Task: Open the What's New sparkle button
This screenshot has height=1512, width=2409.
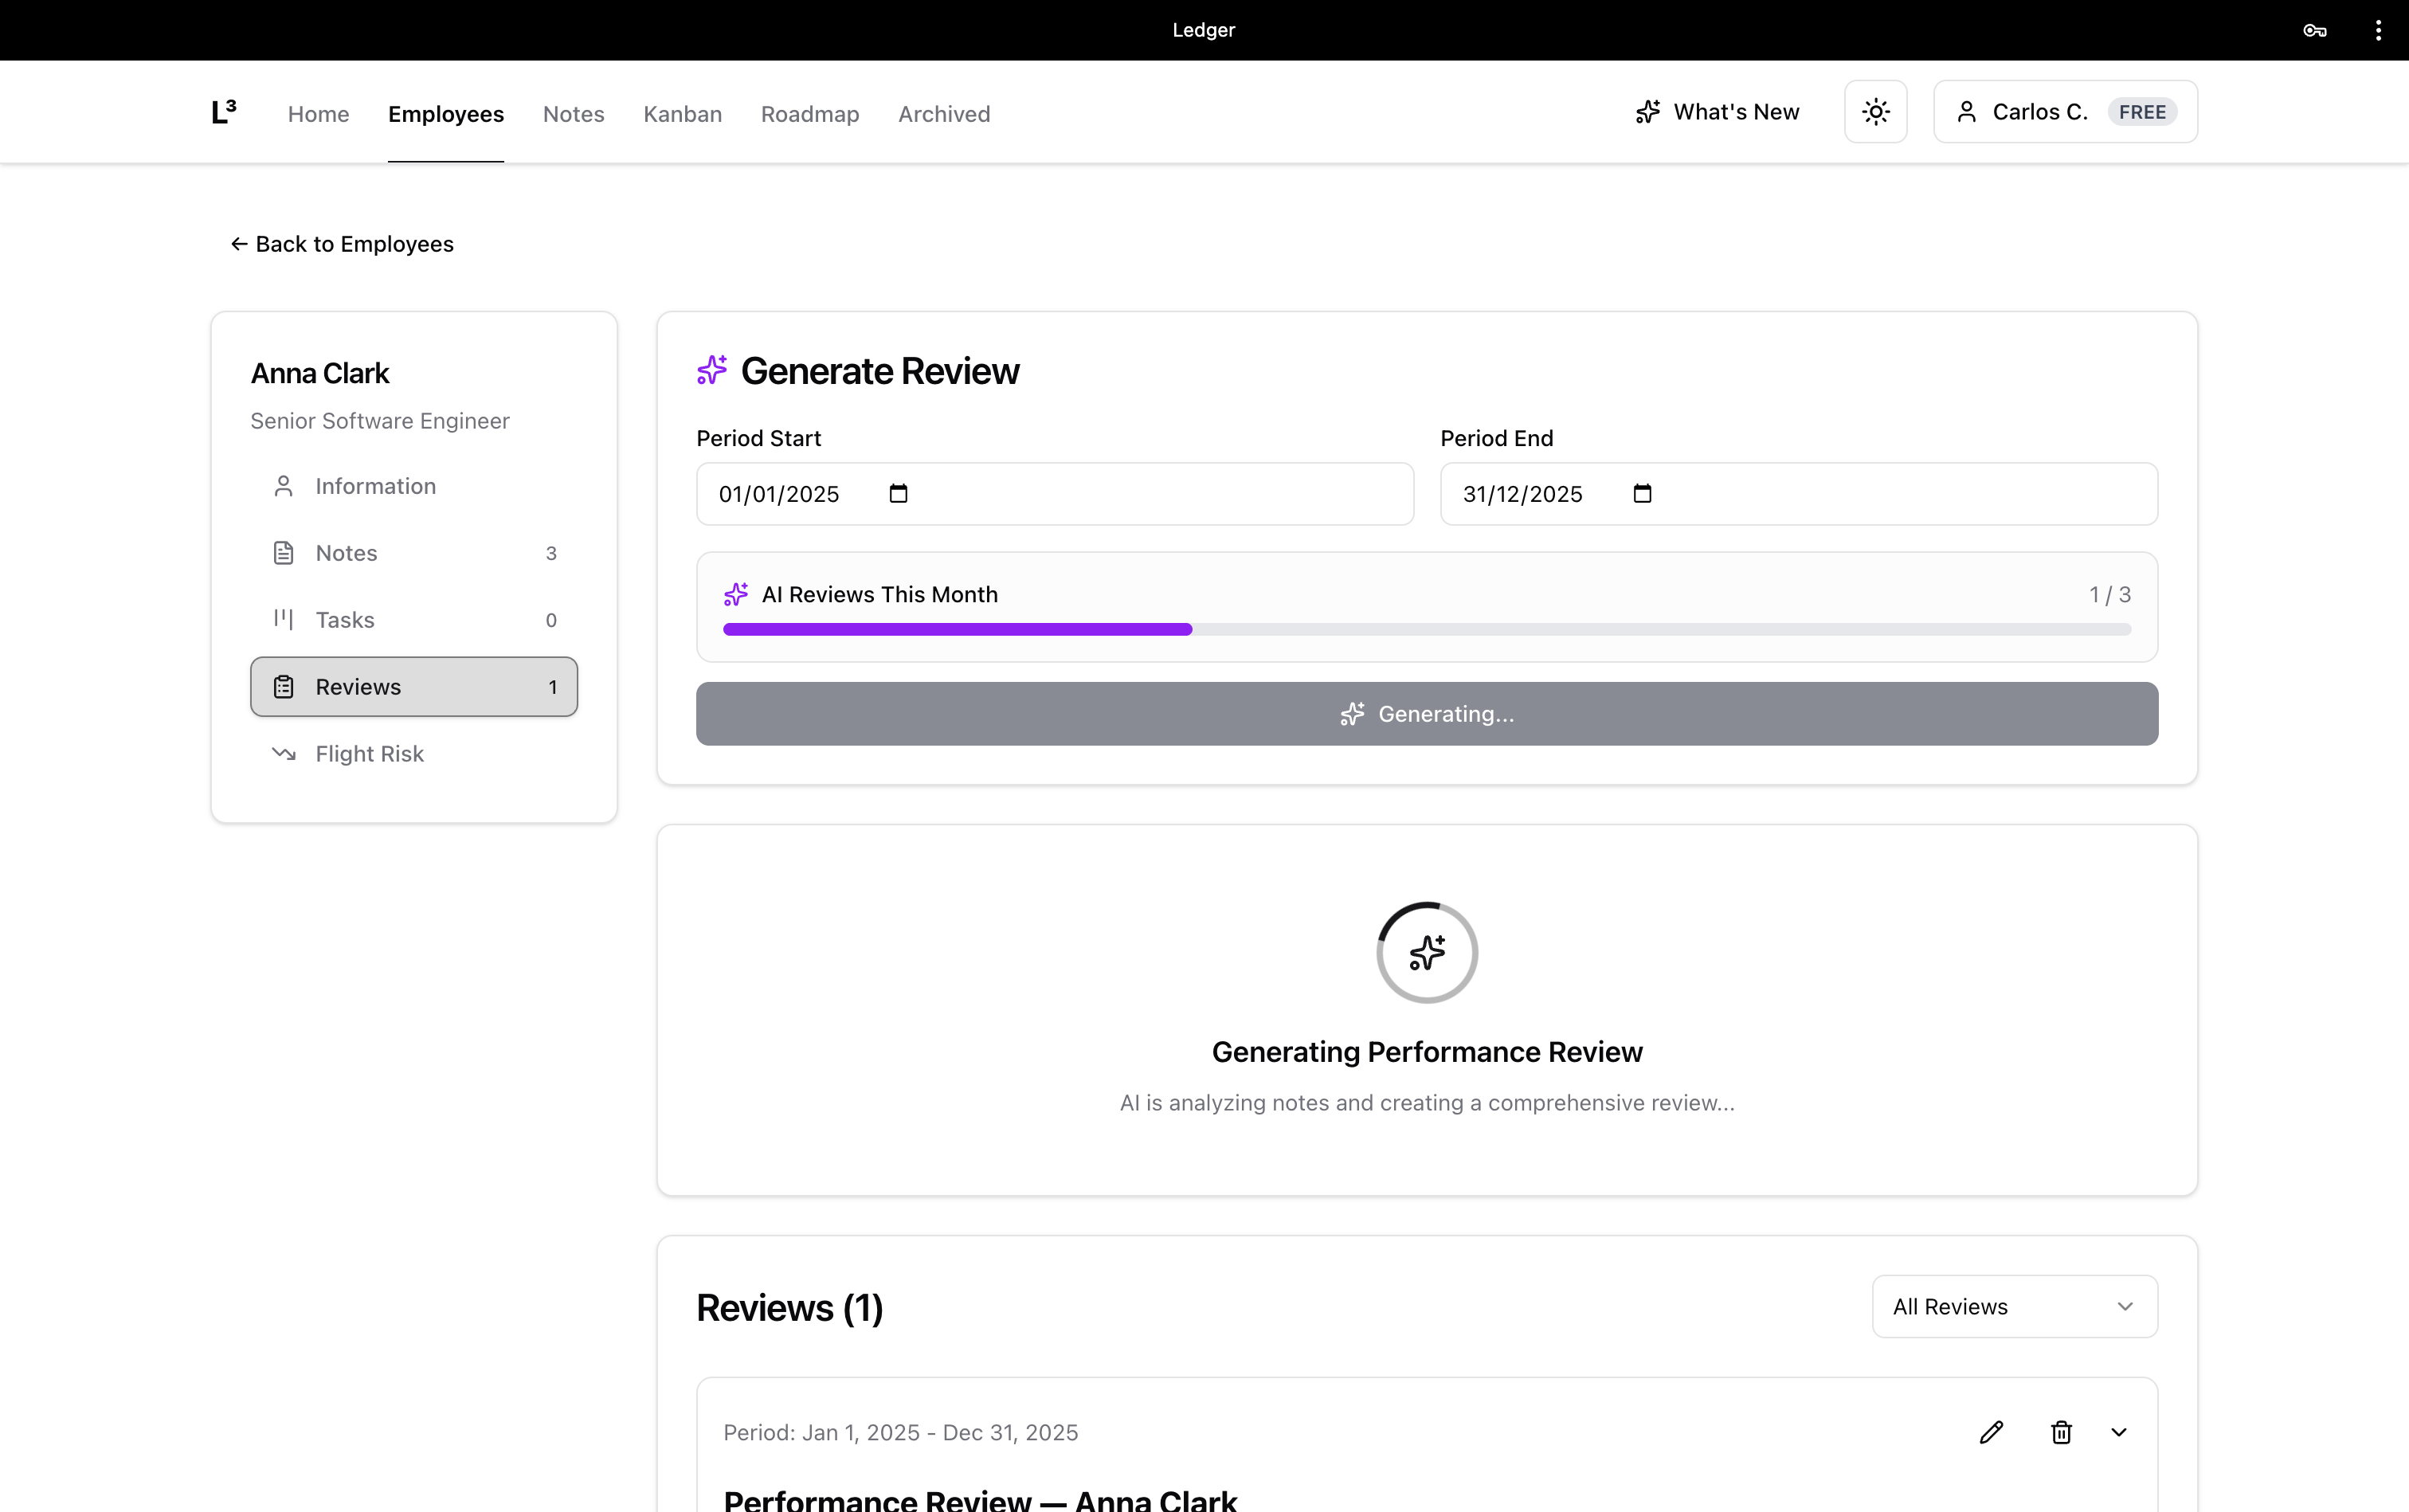Action: coord(1717,112)
